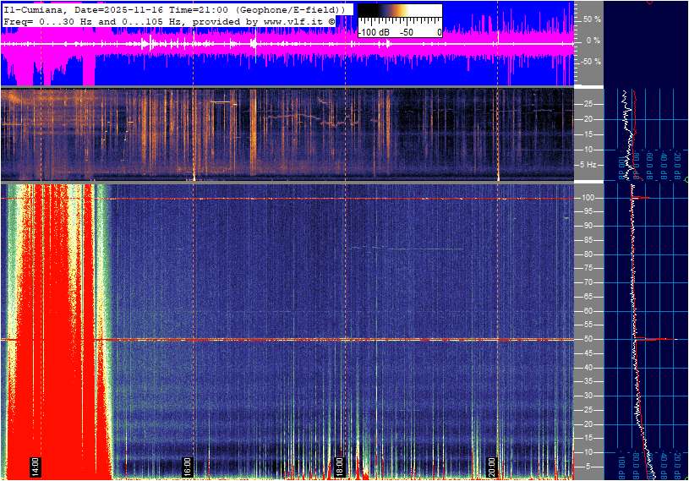Click the 50 % amplitude axis label
Image resolution: width=689 pixels, height=481 pixels.
592,19
